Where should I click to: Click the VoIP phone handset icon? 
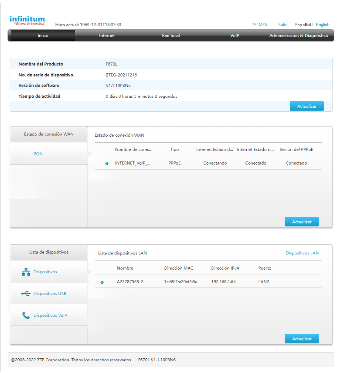tap(26, 316)
